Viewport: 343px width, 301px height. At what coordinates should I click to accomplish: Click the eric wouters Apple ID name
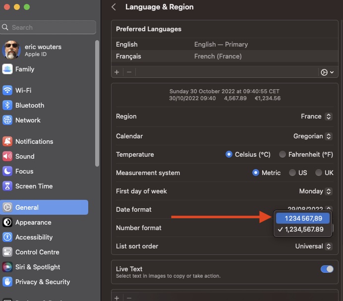(x=43, y=47)
